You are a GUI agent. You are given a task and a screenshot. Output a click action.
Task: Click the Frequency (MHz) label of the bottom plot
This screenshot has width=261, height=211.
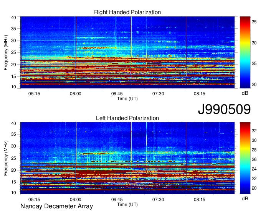[6, 158]
